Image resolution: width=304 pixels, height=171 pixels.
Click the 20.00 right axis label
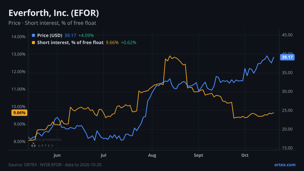point(287,129)
